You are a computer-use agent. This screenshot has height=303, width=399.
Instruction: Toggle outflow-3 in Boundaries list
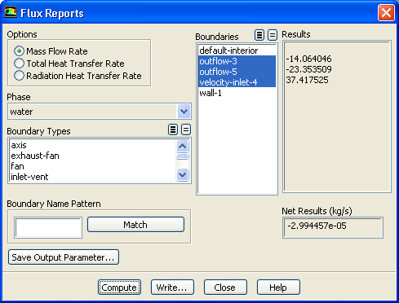tap(237, 61)
